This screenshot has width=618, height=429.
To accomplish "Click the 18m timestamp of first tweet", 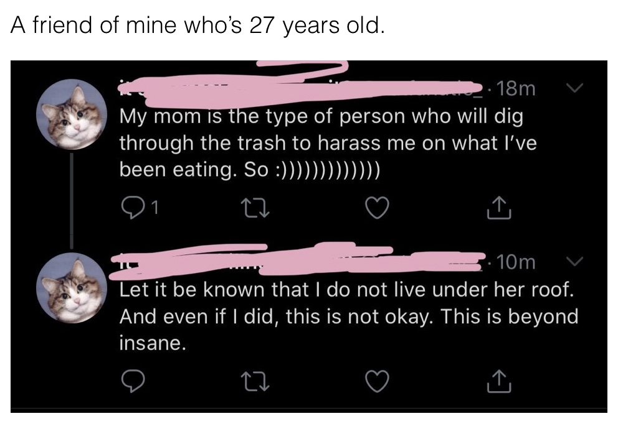I will 516,89.
